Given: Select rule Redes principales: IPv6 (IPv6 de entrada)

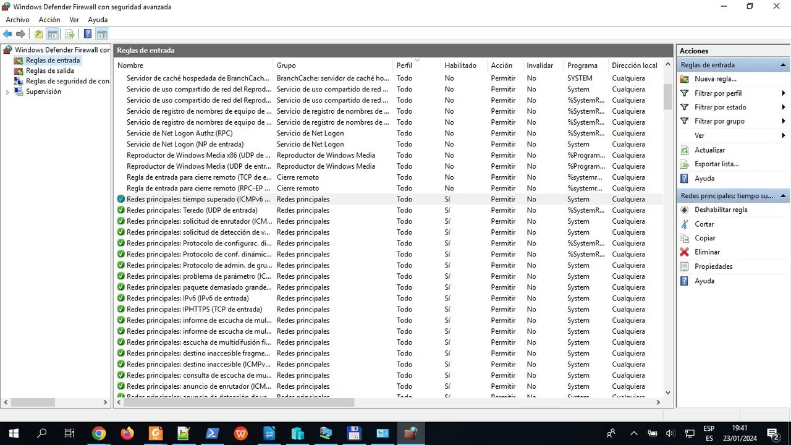Looking at the screenshot, I should [389, 299].
